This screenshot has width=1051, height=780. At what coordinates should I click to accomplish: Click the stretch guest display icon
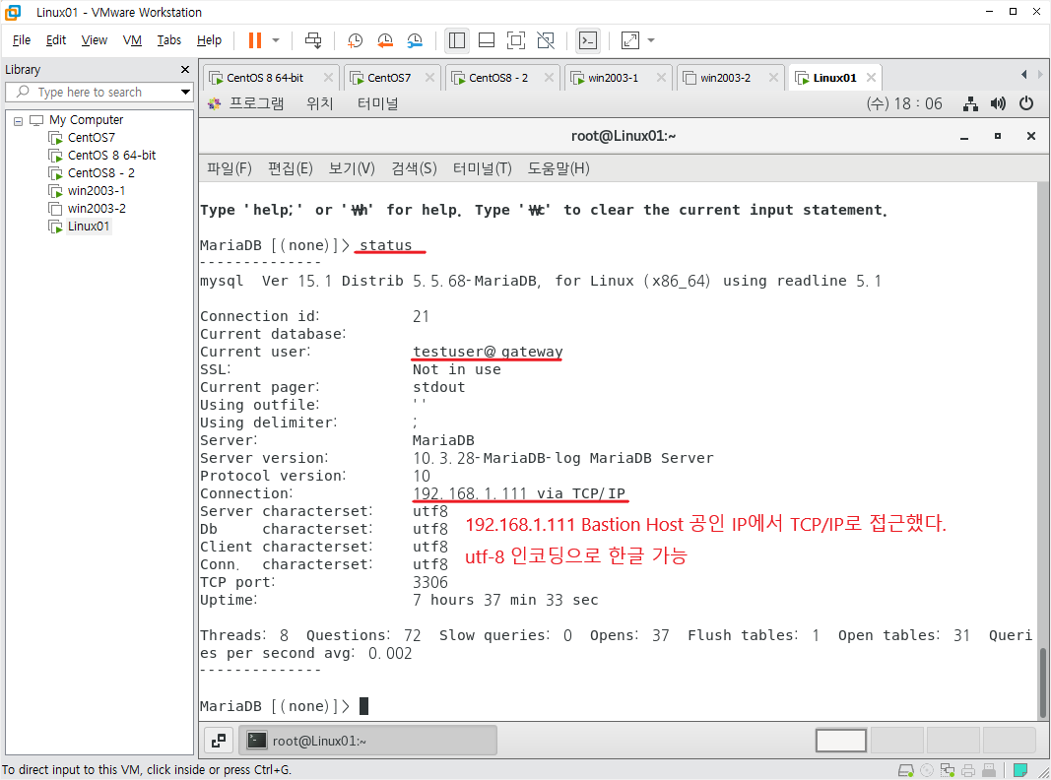point(630,40)
